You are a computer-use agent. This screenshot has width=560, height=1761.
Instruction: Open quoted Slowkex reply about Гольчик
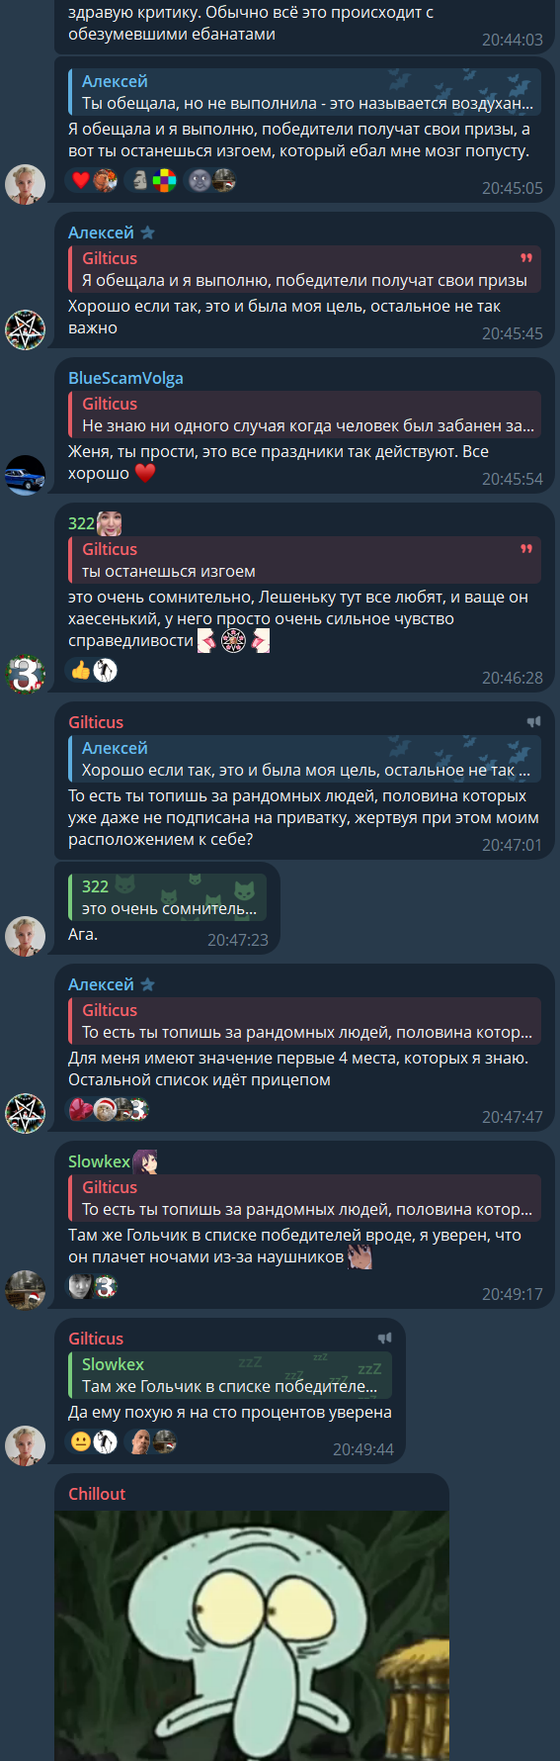point(230,1375)
